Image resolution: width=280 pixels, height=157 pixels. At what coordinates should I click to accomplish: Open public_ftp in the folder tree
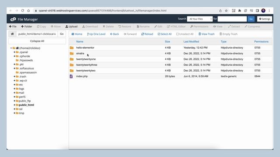point(24,101)
